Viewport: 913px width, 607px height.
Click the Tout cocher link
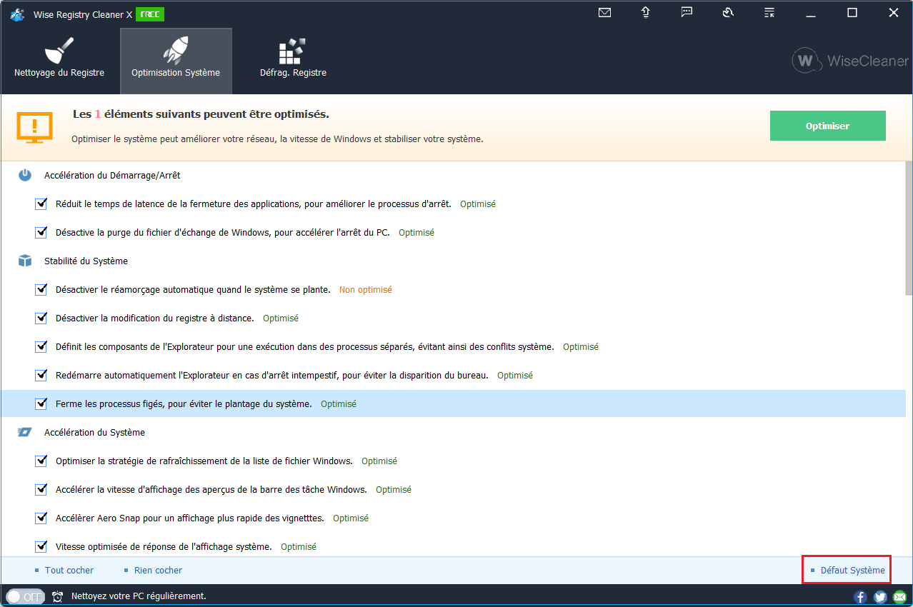[x=69, y=570]
